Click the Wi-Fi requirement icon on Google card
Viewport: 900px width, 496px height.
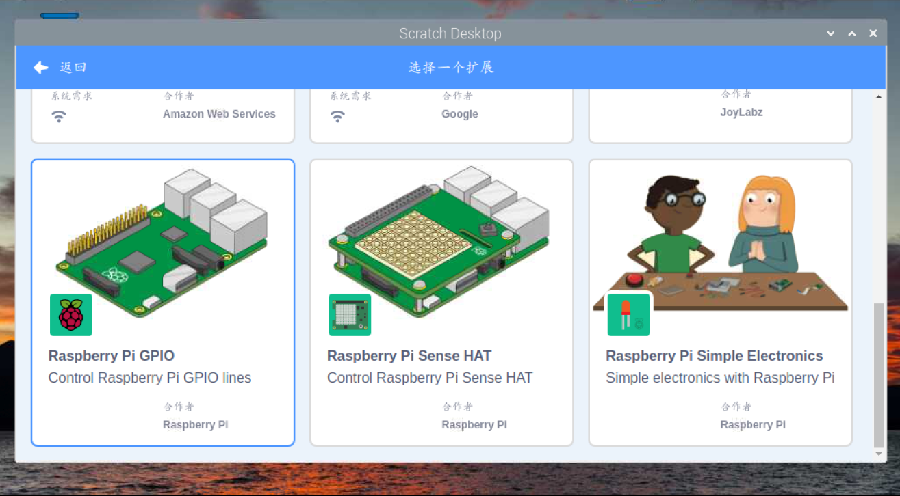tap(337, 117)
